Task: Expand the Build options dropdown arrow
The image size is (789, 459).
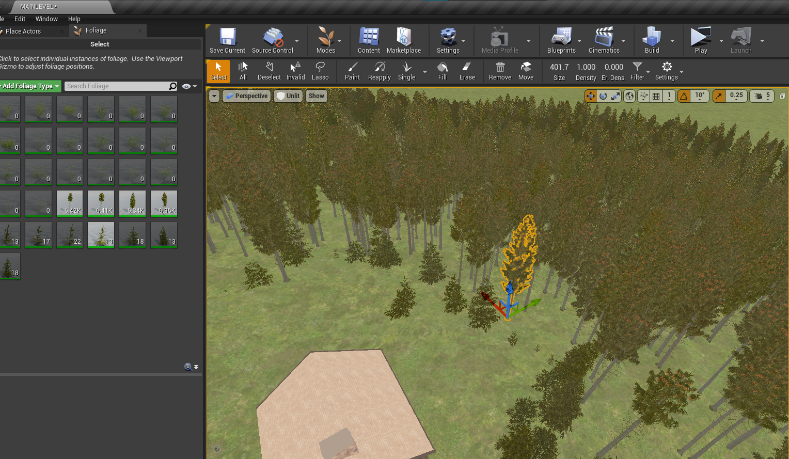Action: click(672, 41)
